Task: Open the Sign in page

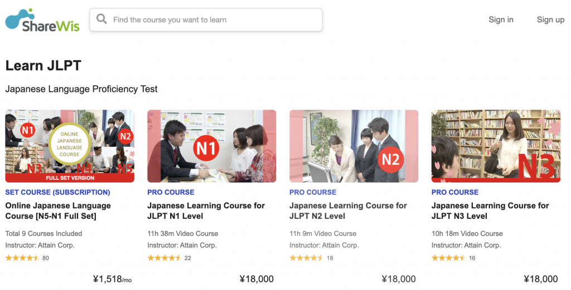Action: 501,19
